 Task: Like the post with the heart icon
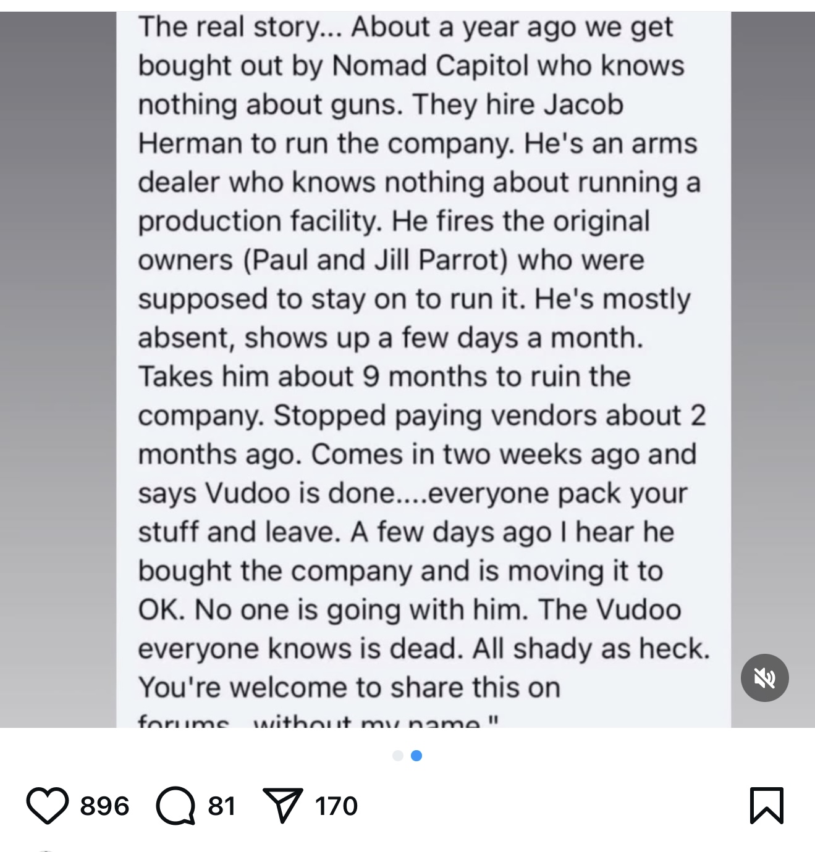coord(47,805)
